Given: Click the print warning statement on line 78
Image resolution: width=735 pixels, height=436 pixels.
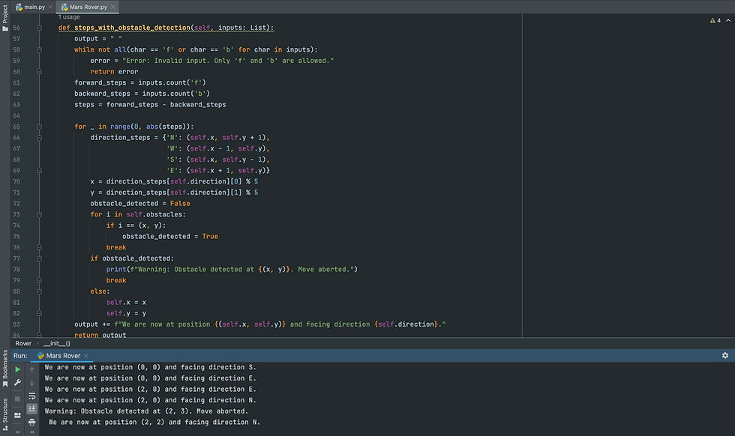Looking at the screenshot, I should point(232,269).
